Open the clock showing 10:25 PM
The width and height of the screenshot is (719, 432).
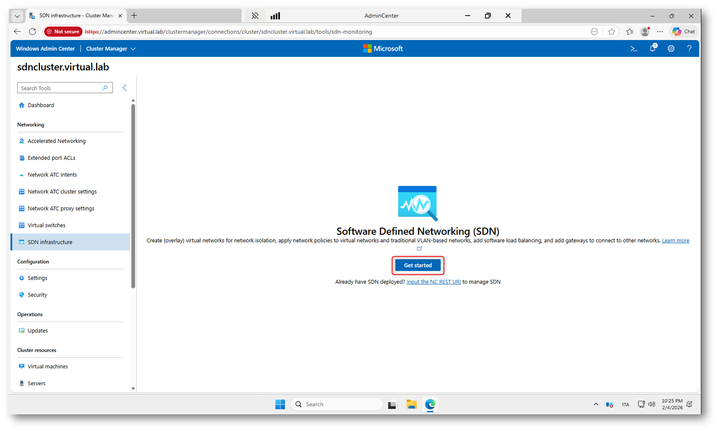(x=672, y=404)
